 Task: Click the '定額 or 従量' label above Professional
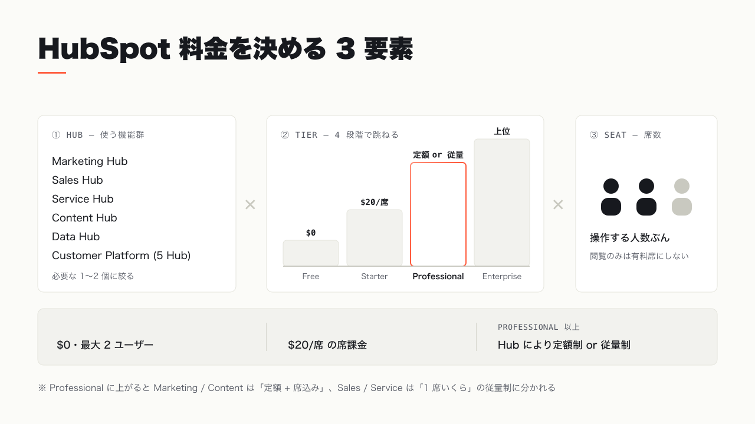(x=438, y=155)
